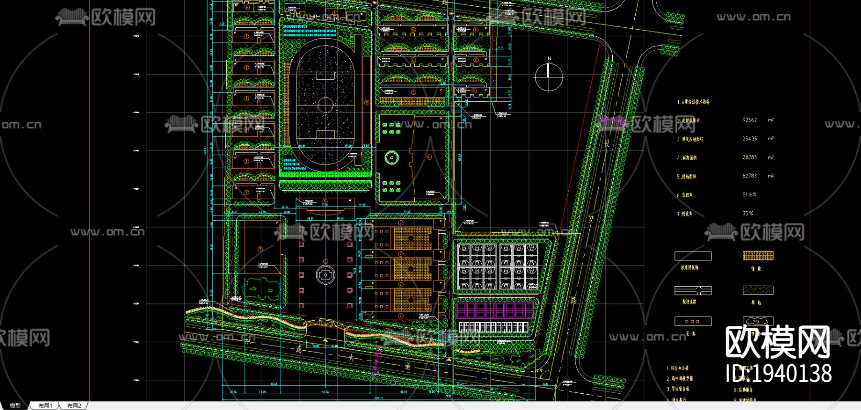
Task: Select the magenta parking block
Action: coord(495,311)
